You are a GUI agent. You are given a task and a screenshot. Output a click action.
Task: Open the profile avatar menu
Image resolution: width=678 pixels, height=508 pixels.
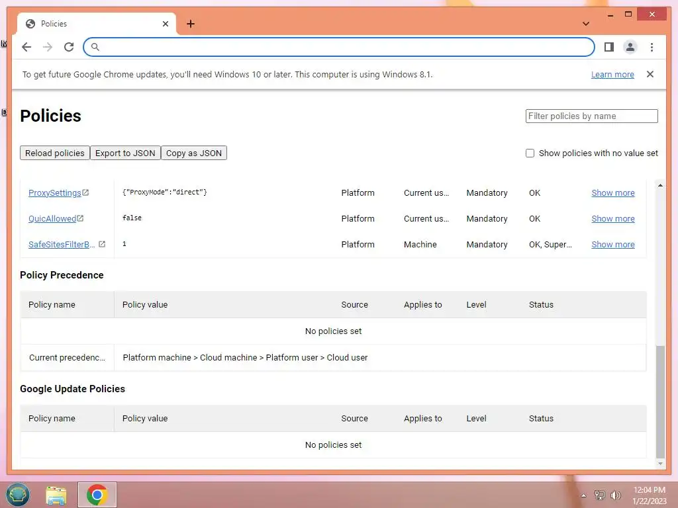pyautogui.click(x=630, y=47)
